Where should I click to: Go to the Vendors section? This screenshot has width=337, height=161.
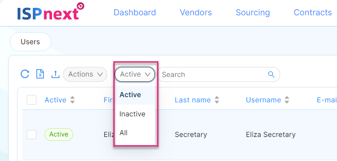coord(196,12)
